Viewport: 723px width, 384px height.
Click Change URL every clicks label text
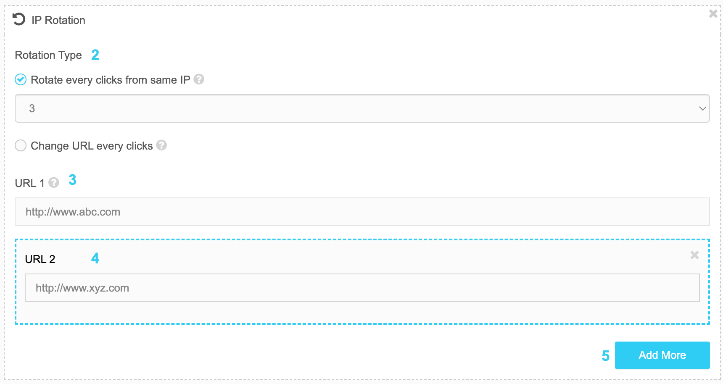click(x=92, y=146)
